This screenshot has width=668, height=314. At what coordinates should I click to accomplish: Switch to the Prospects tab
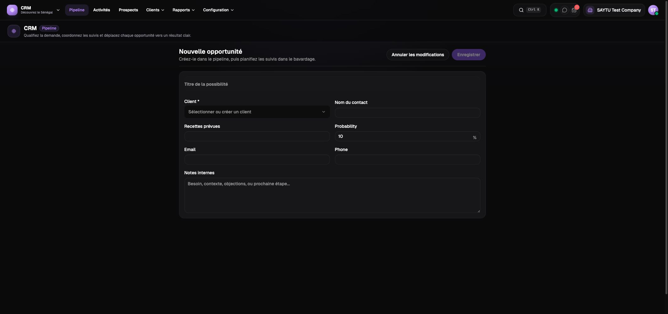tap(128, 10)
